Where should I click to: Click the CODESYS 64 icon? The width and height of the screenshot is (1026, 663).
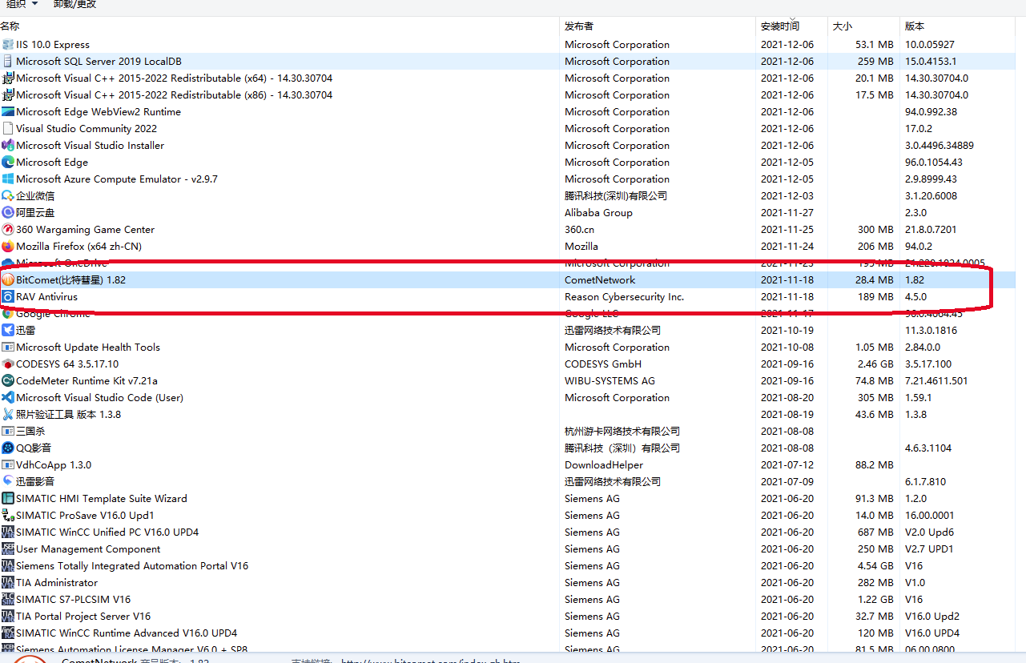(x=8, y=364)
